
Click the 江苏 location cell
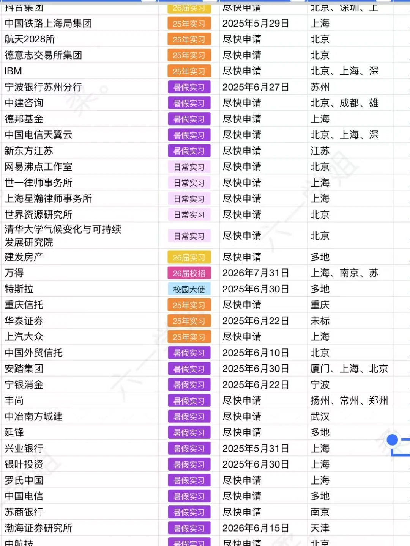[x=350, y=151]
